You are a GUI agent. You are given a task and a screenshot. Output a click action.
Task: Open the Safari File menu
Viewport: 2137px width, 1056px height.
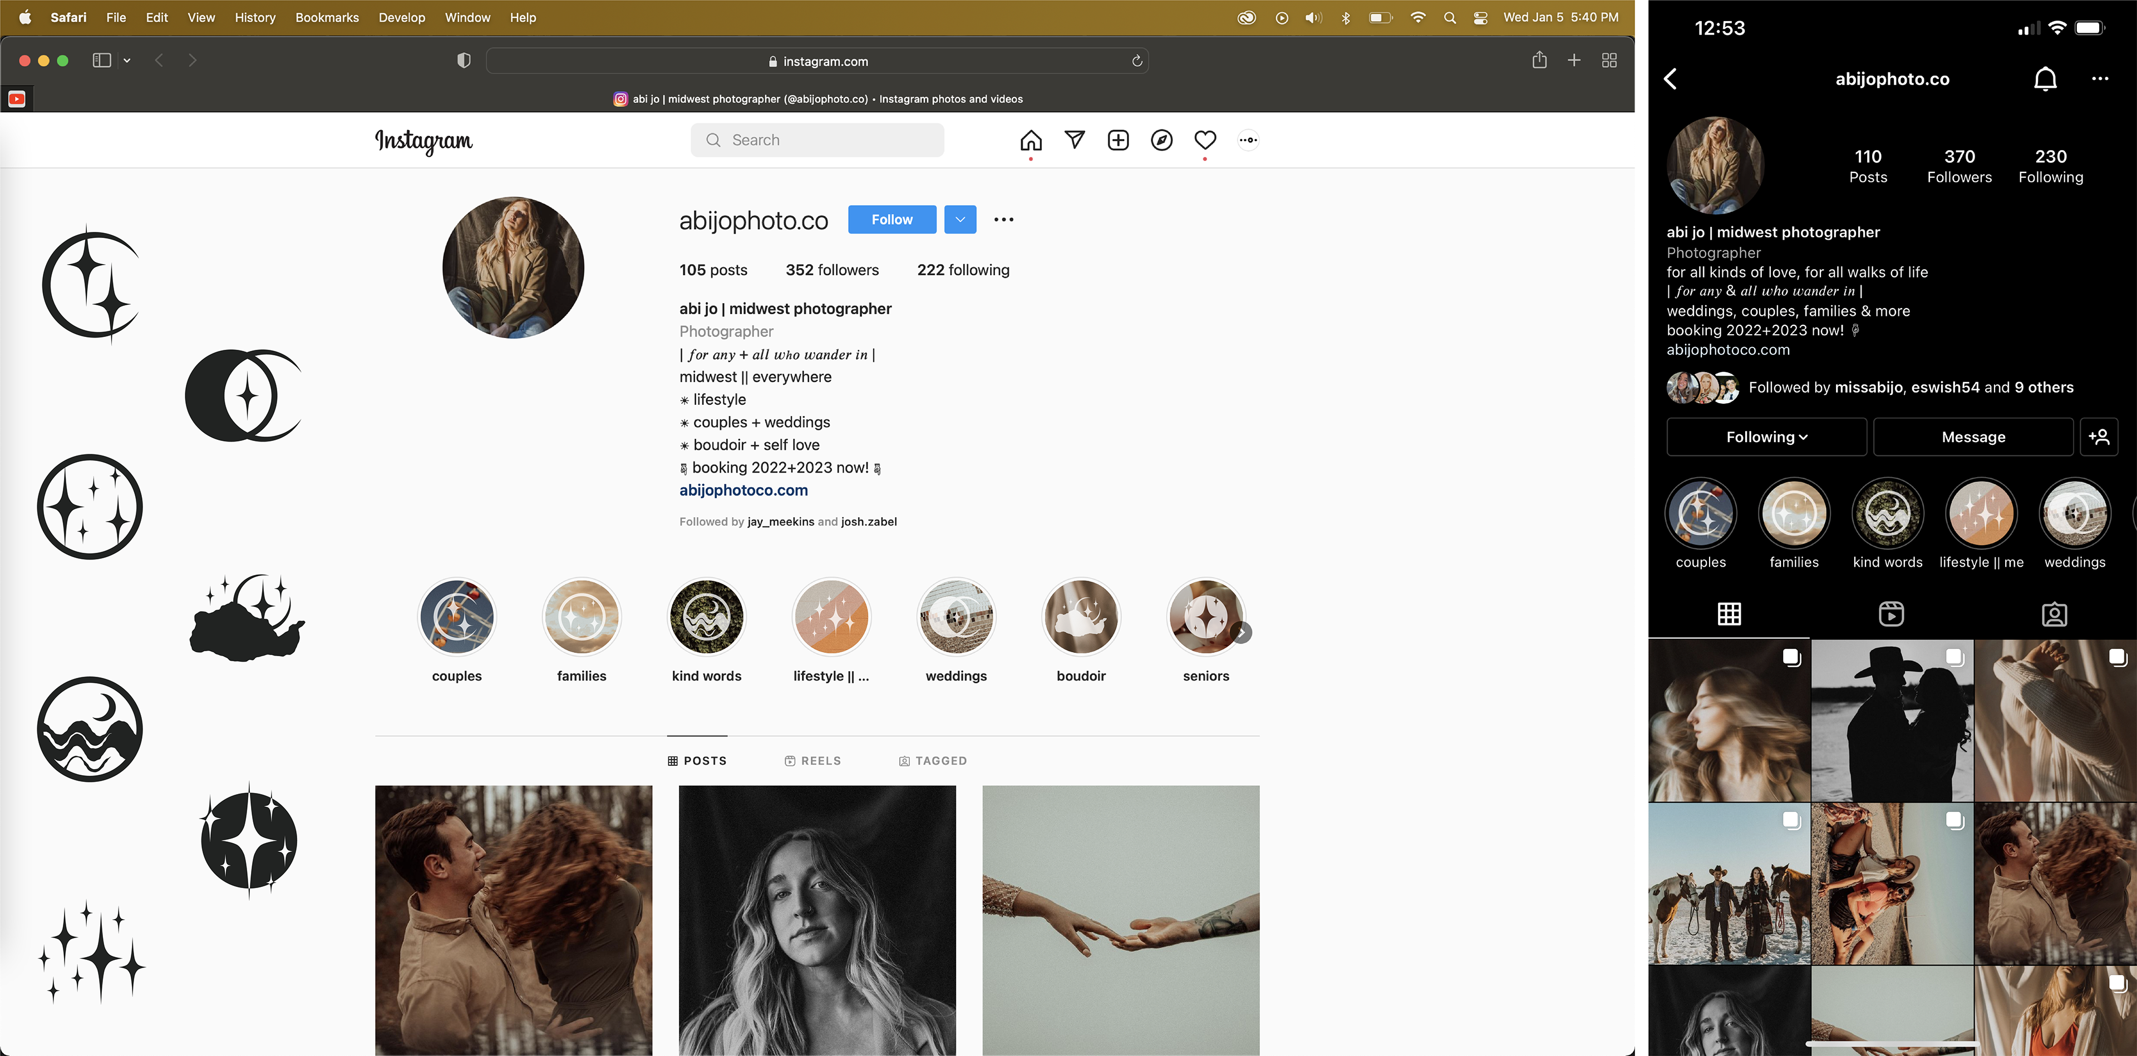click(116, 17)
